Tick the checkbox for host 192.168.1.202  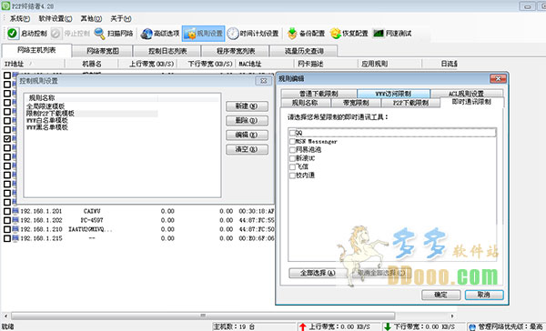pos(7,220)
